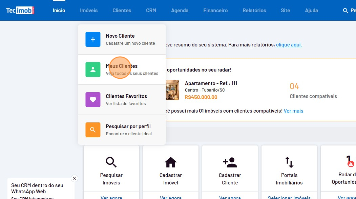Screen dimensions: 356x199
Task: Go to the Ajuda menu
Action: coord(311,11)
